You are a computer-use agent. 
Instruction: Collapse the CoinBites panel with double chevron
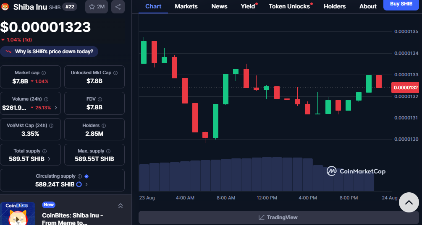(x=121, y=206)
